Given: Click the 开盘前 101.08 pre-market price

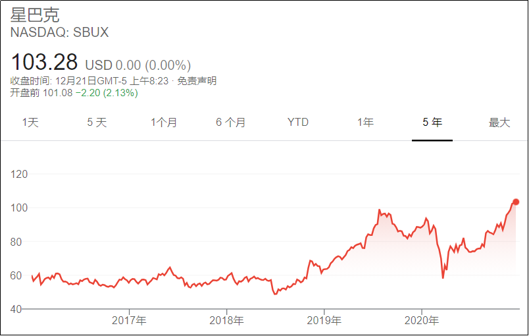Looking at the screenshot, I should tap(41, 92).
